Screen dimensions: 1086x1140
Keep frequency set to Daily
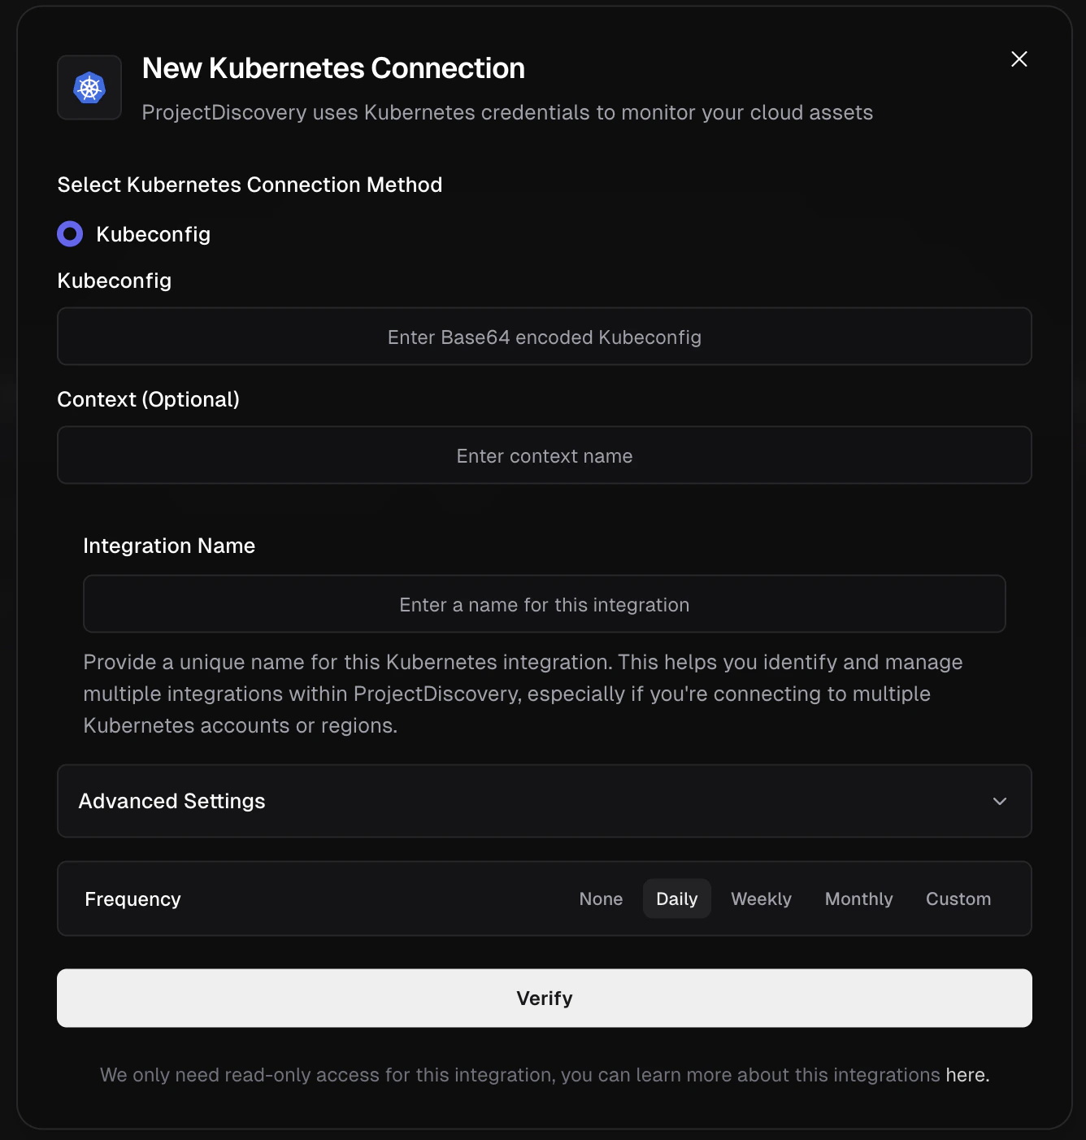676,899
